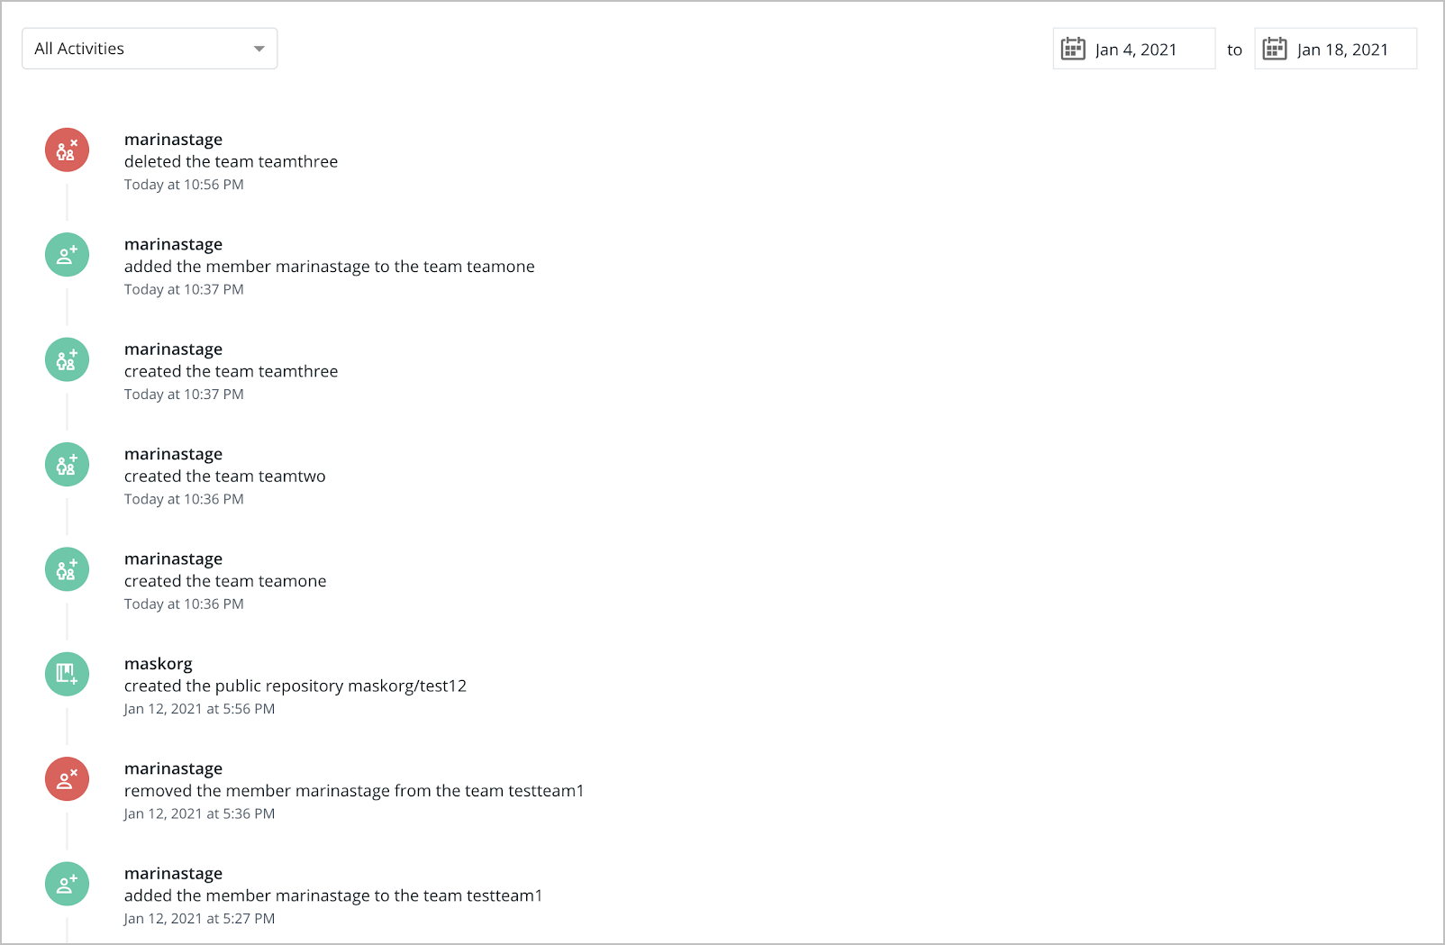The width and height of the screenshot is (1445, 945).
Task: Click marinastage on the deleted teamthree entry
Action: 173,140
